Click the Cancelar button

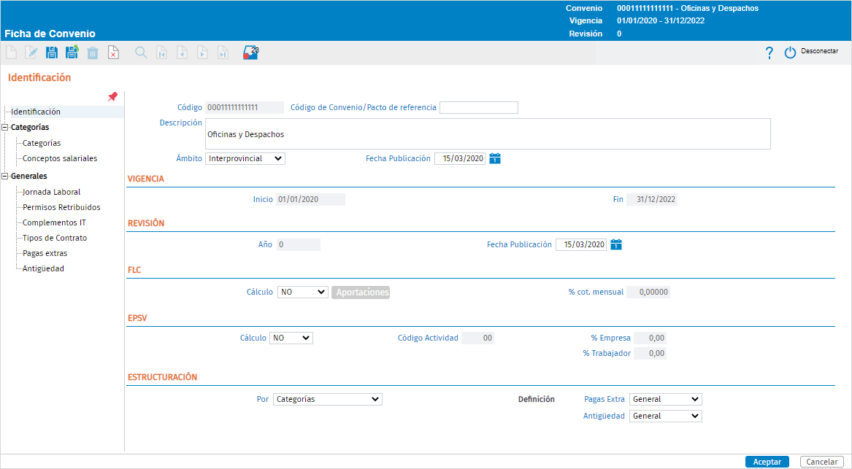coord(822,462)
